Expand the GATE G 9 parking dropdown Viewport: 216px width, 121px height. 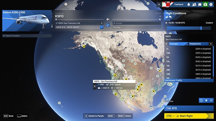[x=102, y=27]
